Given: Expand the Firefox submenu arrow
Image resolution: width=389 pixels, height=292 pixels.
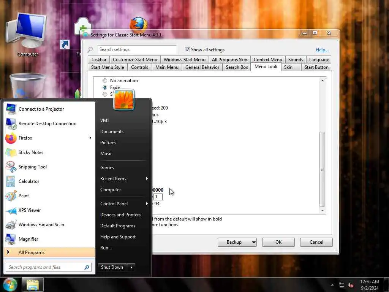Looking at the screenshot, I should [x=90, y=138].
